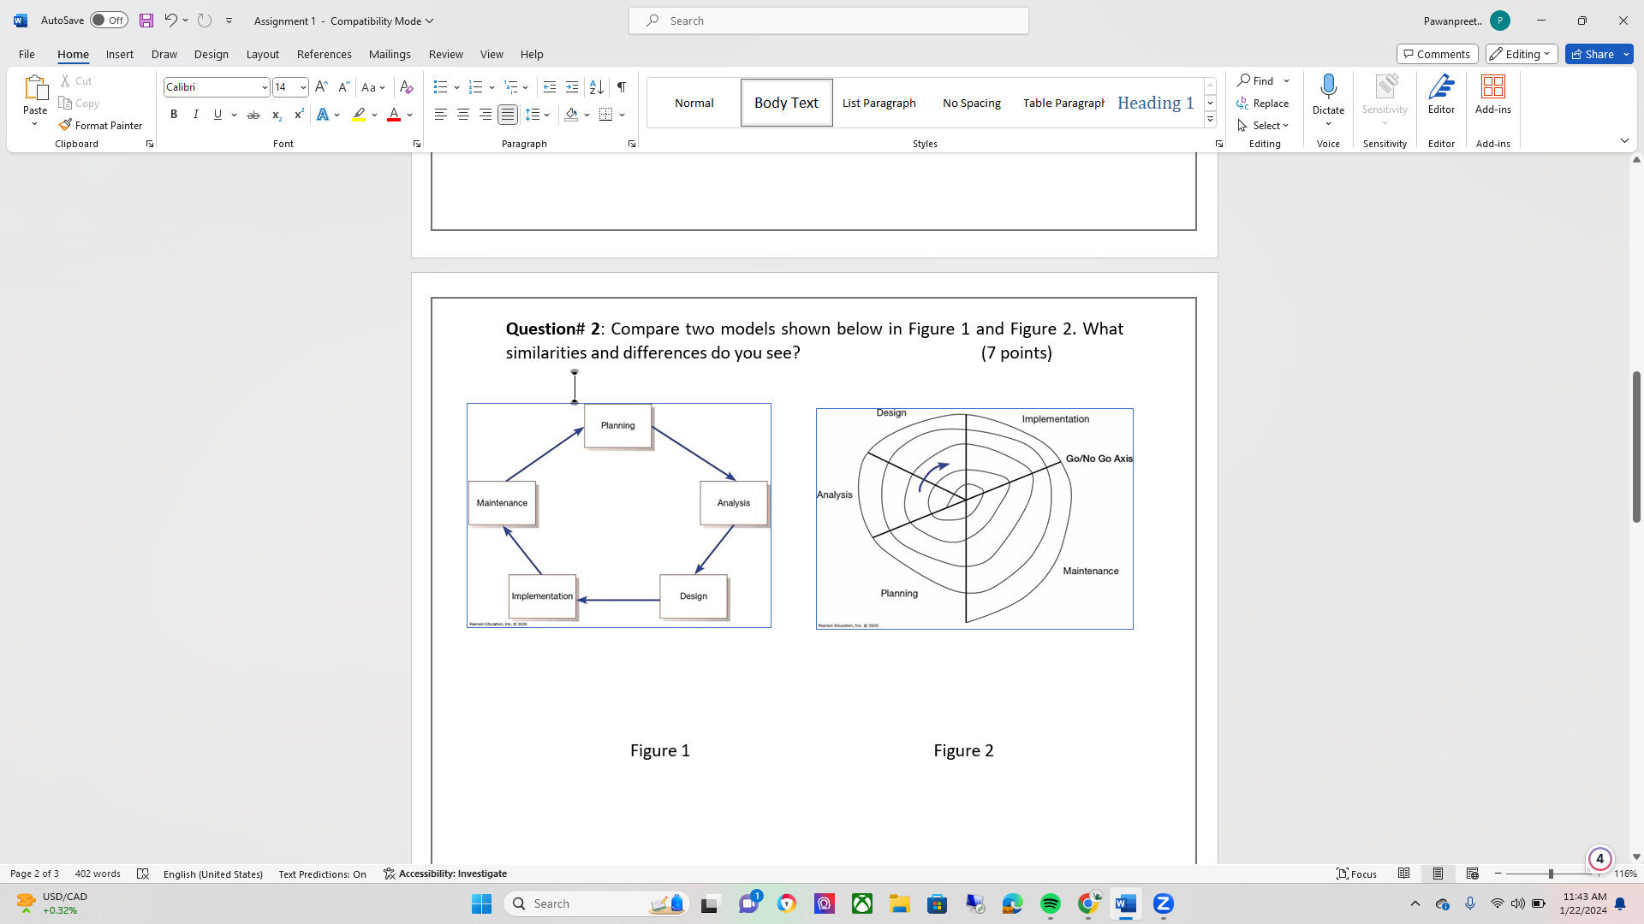The height and width of the screenshot is (924, 1644).
Task: Select the Format Painter tool
Action: click(x=101, y=125)
